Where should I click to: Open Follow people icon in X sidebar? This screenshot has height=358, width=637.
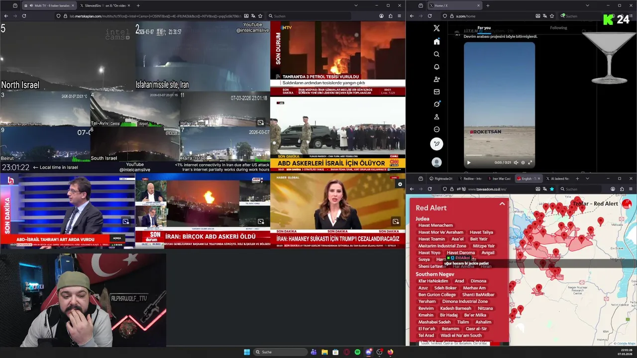436,79
